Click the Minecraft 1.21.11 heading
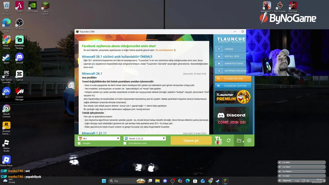The image size is (329, 185). 94,133
